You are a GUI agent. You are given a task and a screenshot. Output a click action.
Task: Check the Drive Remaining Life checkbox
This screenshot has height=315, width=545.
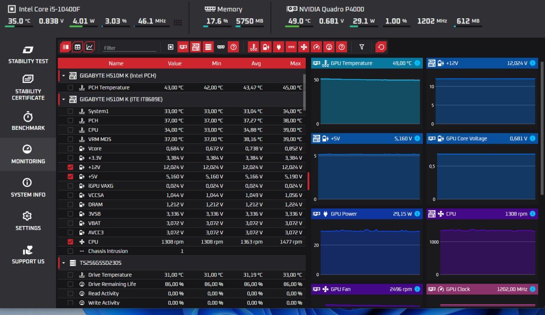(70, 284)
